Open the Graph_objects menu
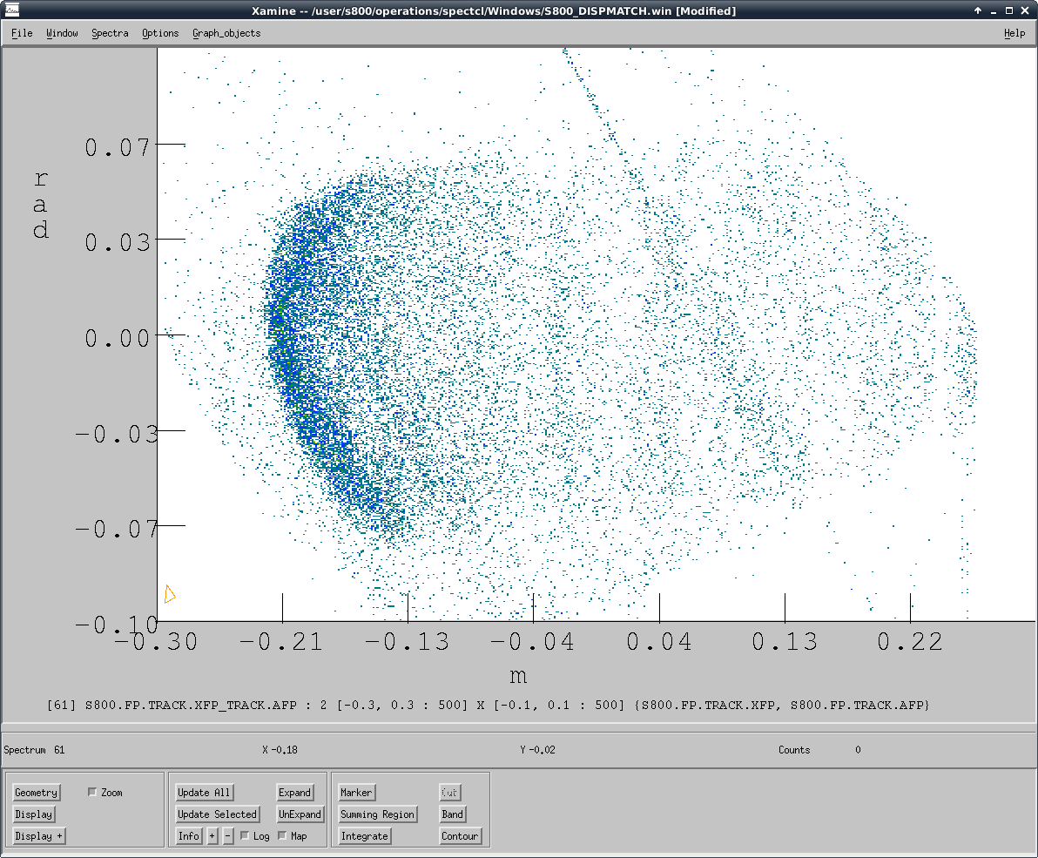 point(226,33)
